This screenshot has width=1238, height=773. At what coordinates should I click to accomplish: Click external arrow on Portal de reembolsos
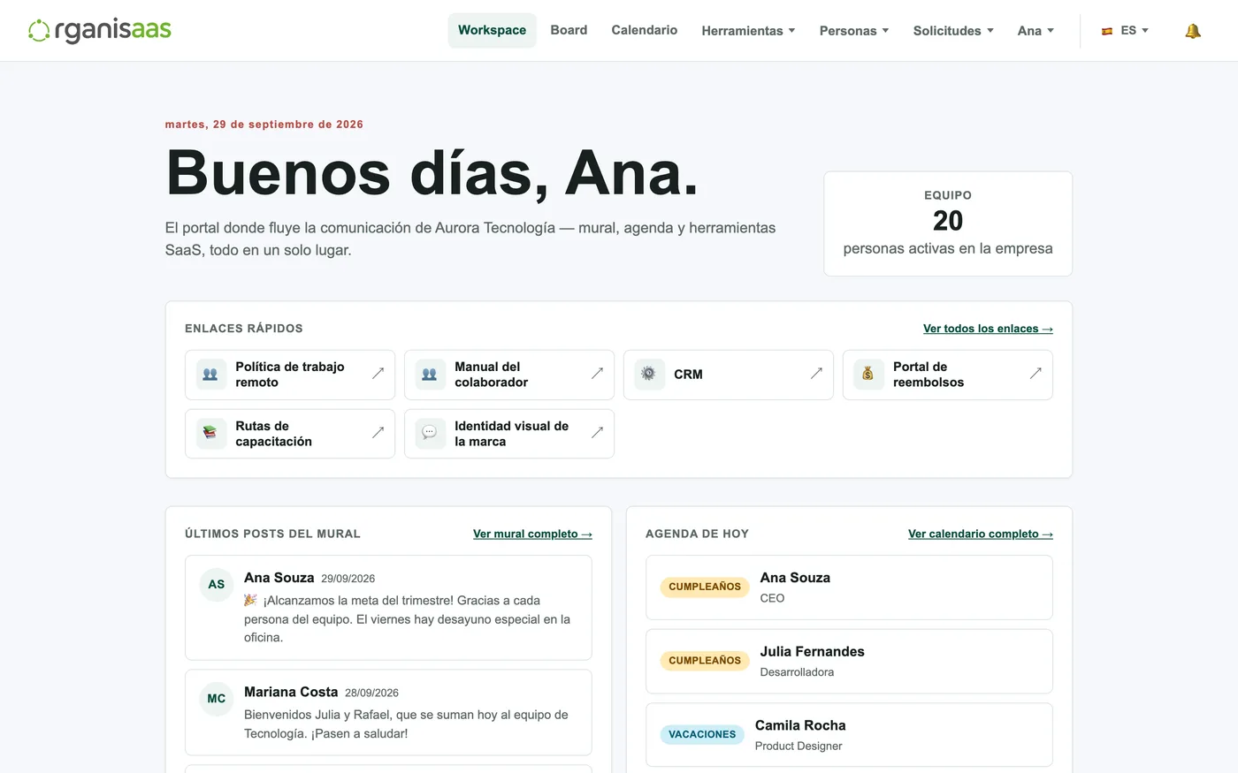(1035, 374)
